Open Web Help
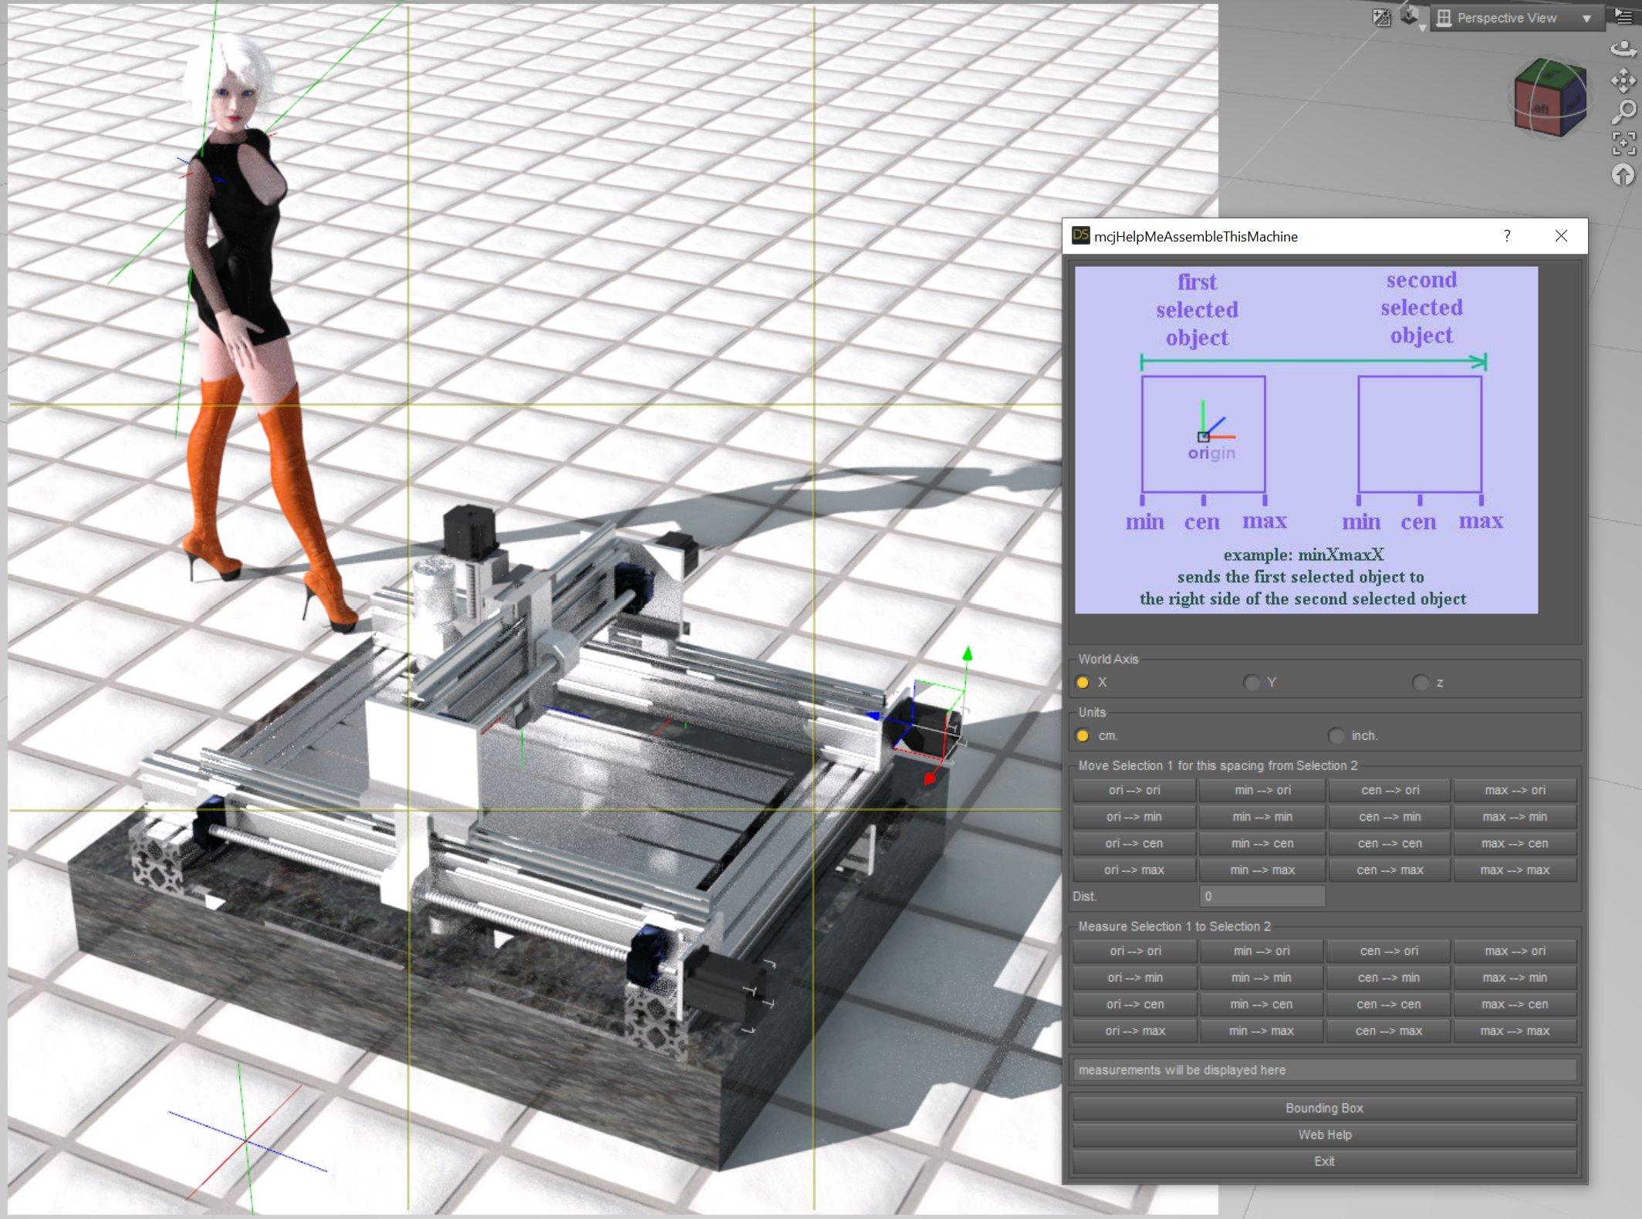 [x=1324, y=1135]
